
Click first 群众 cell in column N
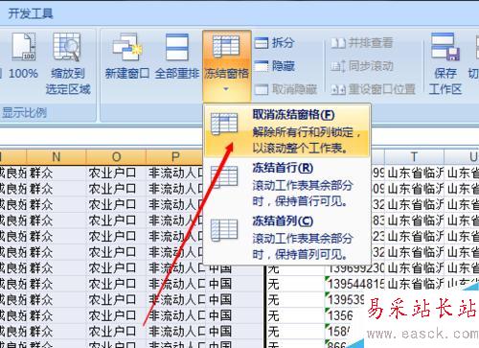tap(57, 173)
